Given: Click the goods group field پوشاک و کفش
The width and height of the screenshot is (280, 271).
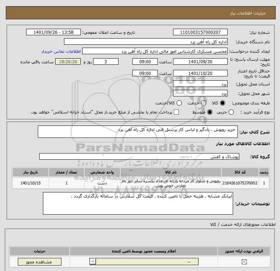Looking at the screenshot, I should pos(139,156).
